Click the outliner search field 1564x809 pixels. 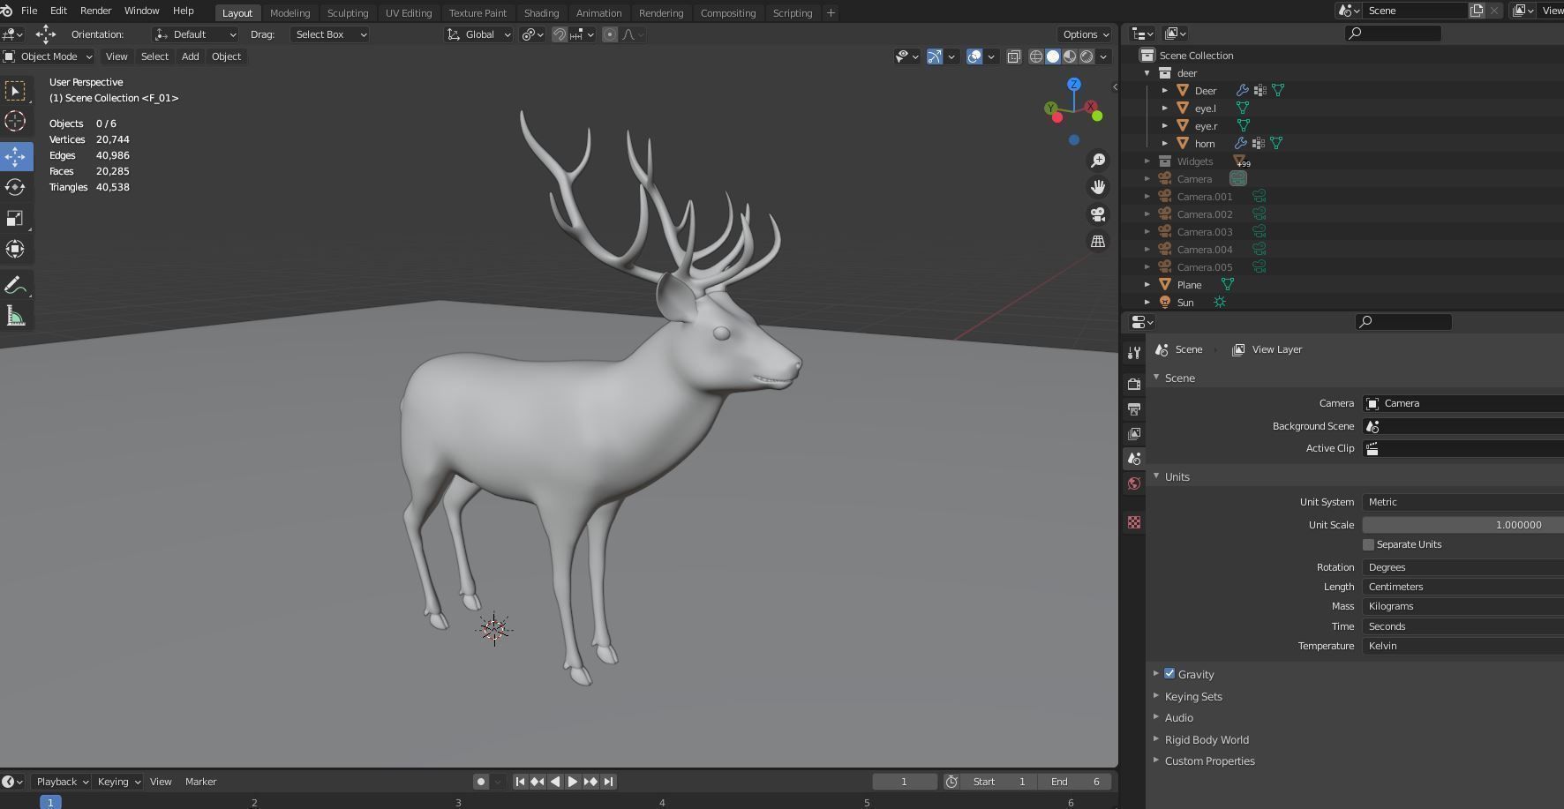pyautogui.click(x=1393, y=34)
